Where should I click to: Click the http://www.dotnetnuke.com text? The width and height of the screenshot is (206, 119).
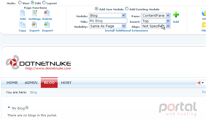tap(48, 68)
